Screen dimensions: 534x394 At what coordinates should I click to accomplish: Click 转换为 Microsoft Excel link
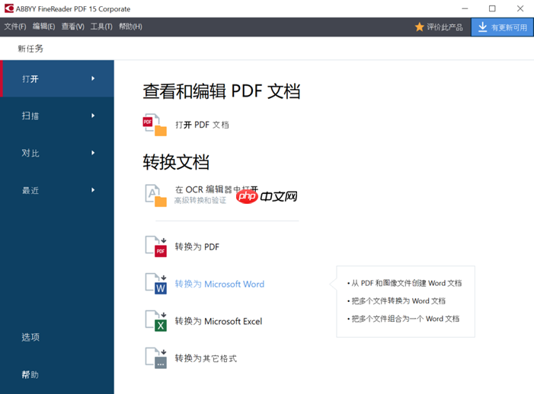(219, 321)
